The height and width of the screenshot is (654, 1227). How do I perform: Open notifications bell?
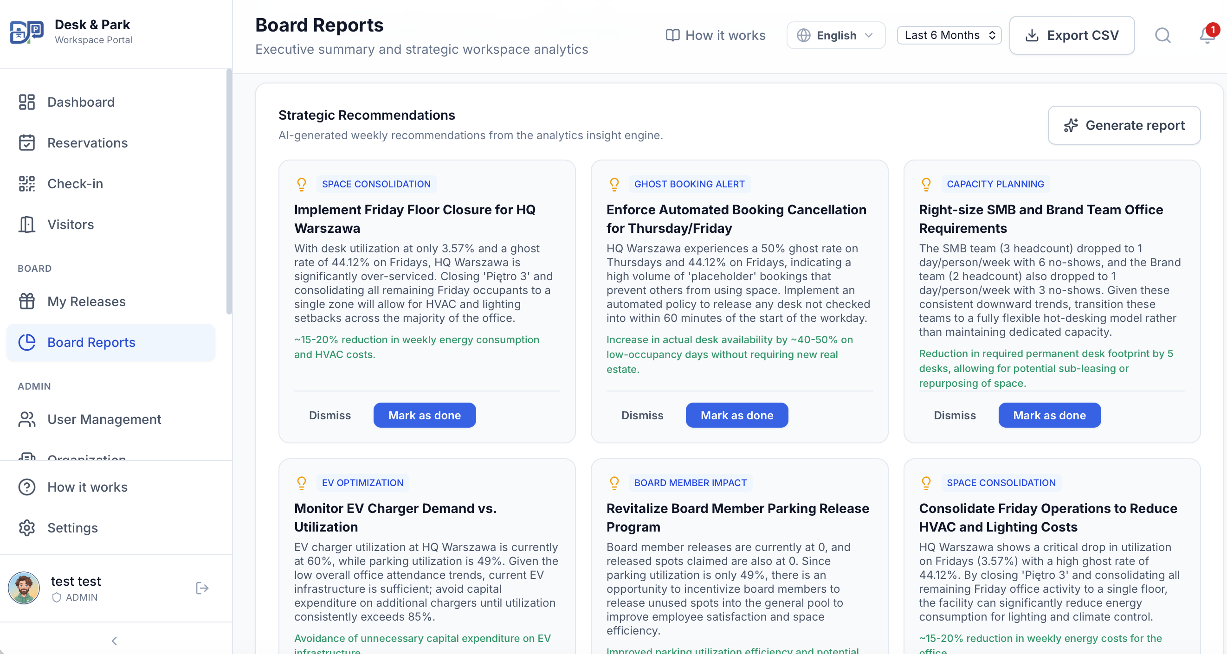1208,35
